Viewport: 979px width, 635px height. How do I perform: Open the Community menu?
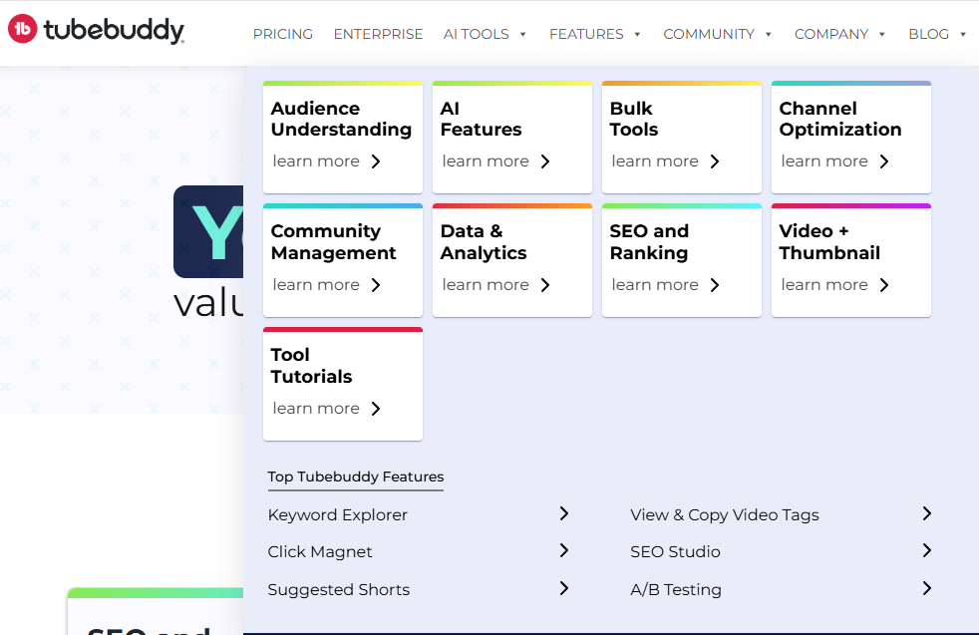pyautogui.click(x=709, y=34)
